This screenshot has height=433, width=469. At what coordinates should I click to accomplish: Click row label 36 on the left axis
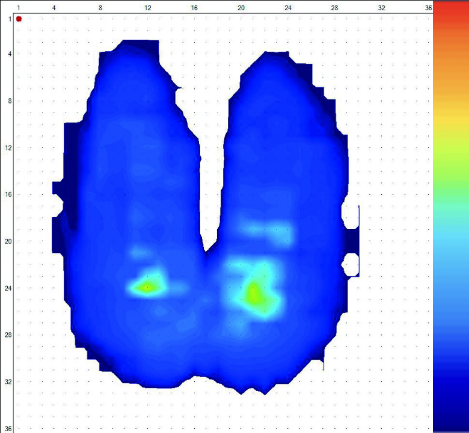click(x=8, y=429)
